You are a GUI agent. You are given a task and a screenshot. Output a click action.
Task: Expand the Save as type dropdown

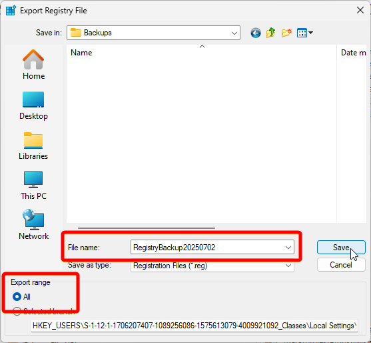288,266
